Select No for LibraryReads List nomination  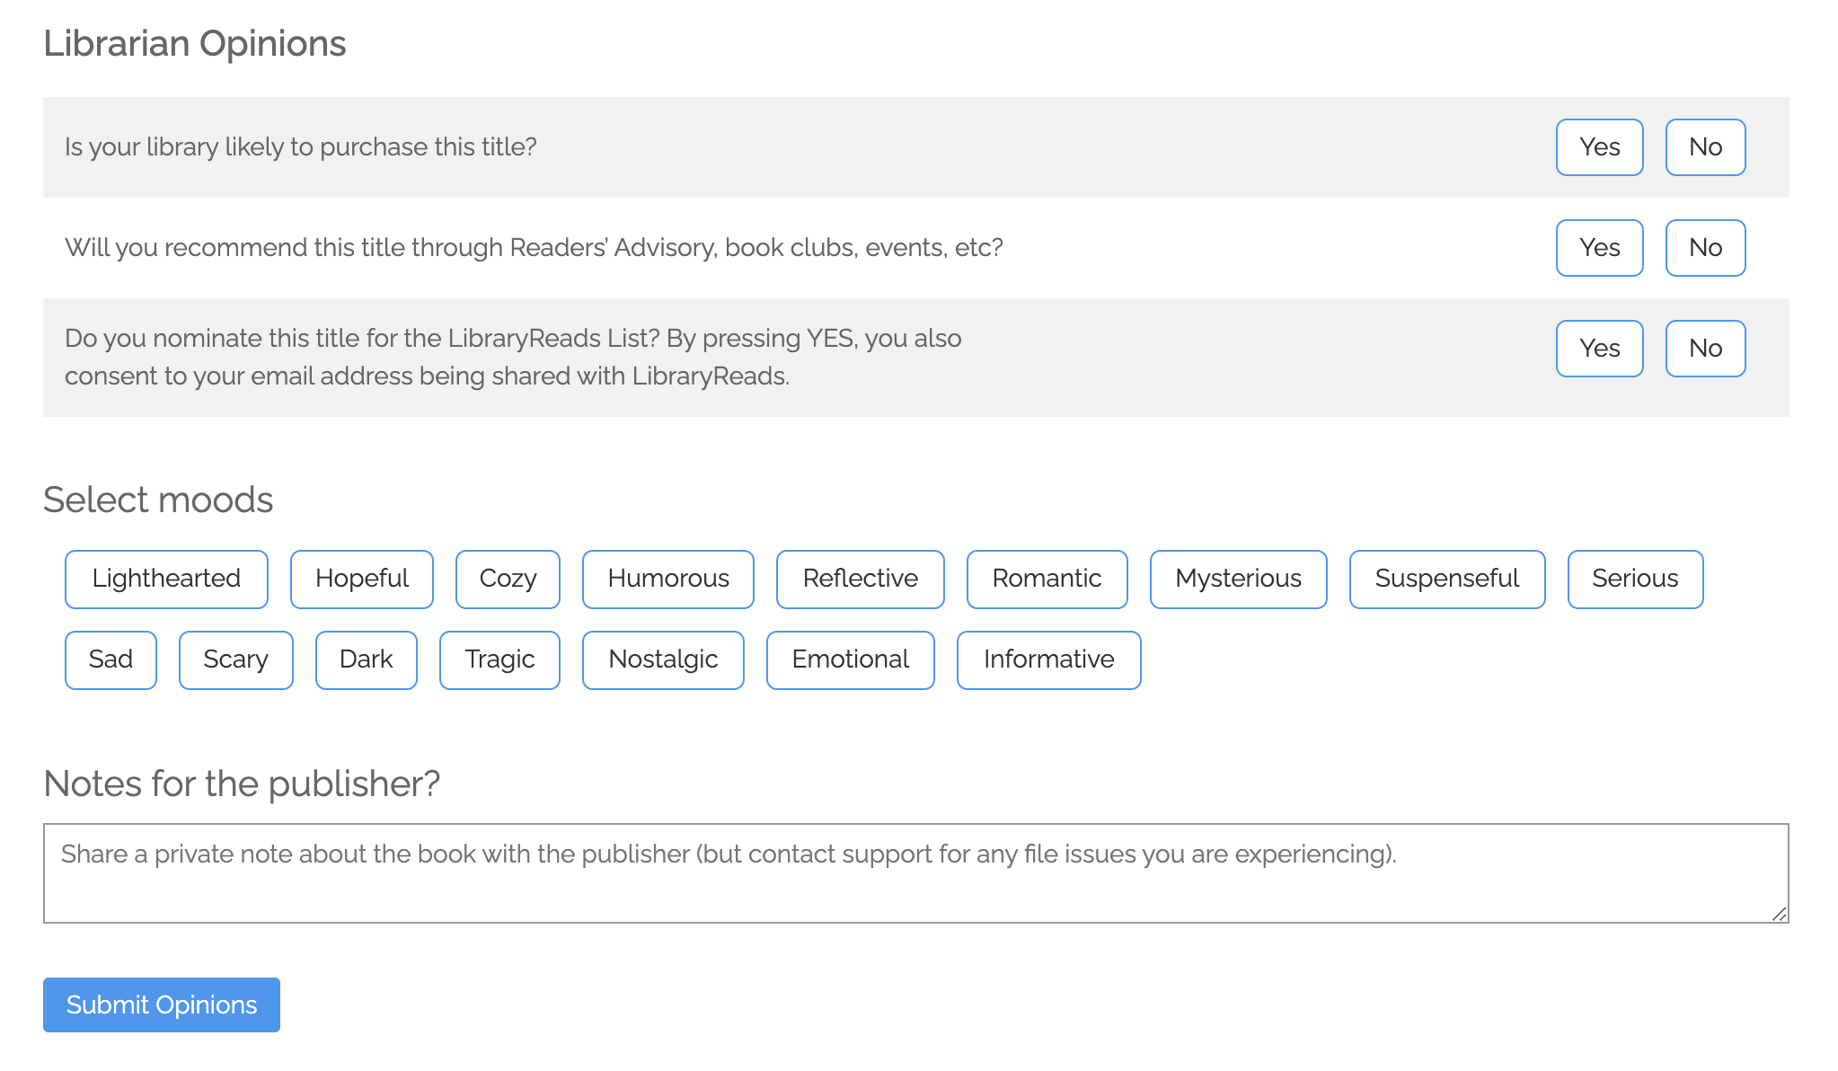click(x=1705, y=349)
